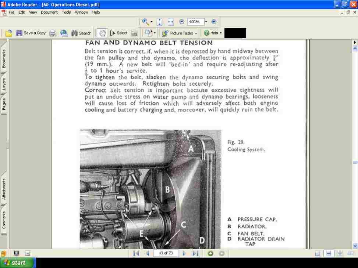This screenshot has height=268, width=358.
Task: Switch to Continuous page layout
Action: coord(329,253)
